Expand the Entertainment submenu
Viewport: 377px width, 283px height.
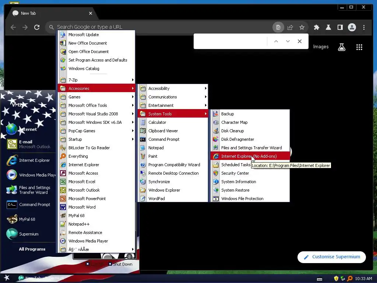click(x=173, y=105)
